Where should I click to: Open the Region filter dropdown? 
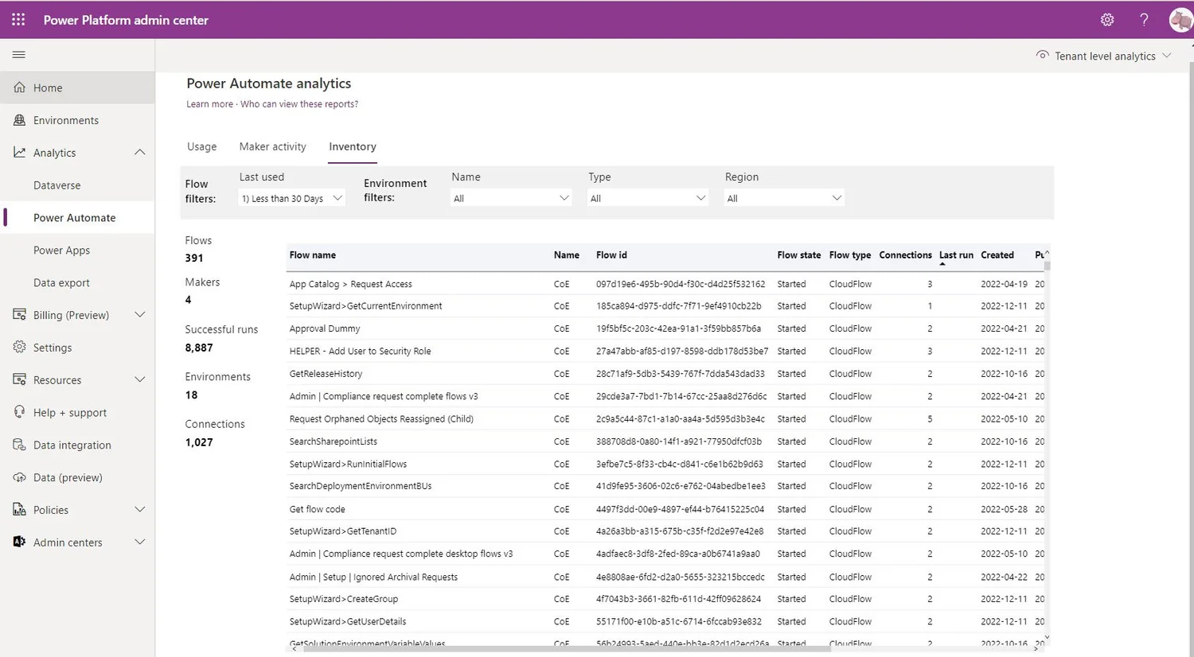tap(784, 198)
